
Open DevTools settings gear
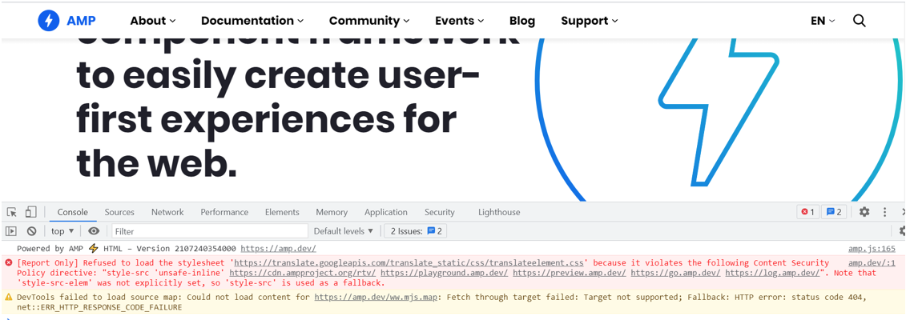click(x=864, y=212)
